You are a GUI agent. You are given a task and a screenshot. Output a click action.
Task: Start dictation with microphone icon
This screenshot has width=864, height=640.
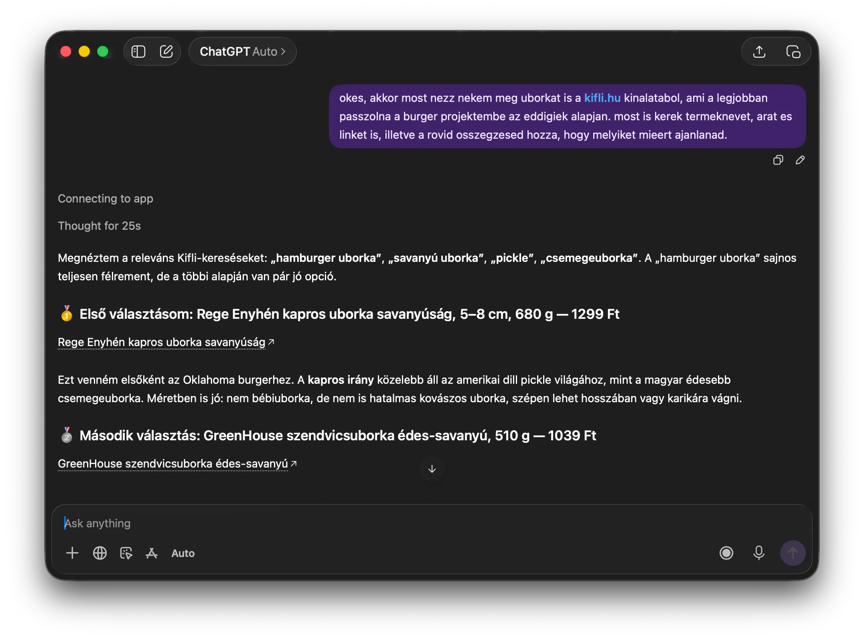[x=759, y=553]
